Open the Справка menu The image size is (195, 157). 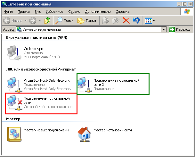[x=123, y=12]
